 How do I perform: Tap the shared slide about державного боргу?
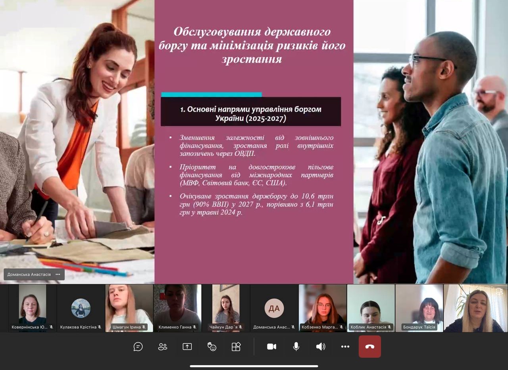254,159
